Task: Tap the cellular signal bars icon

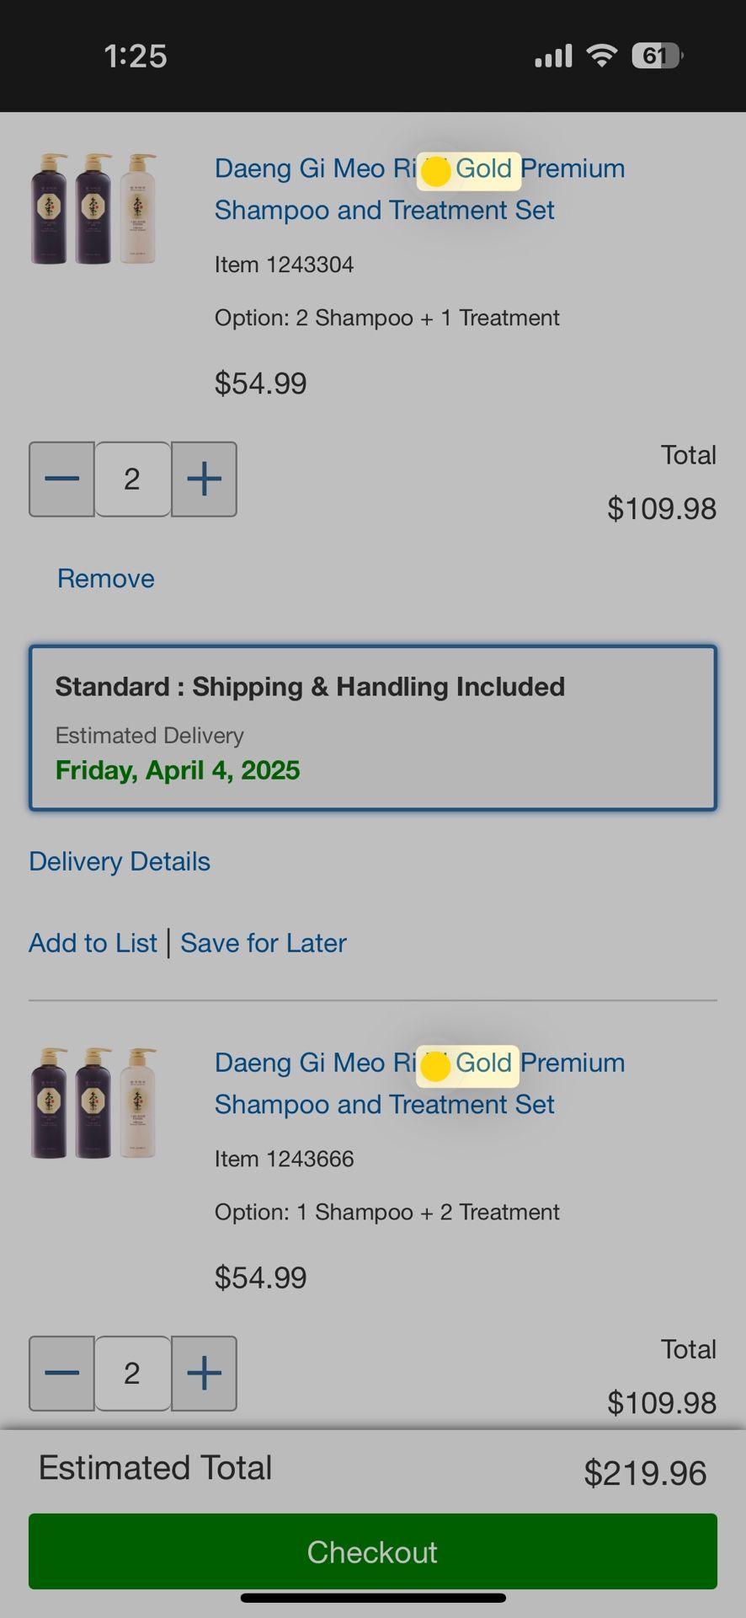Action: (x=553, y=56)
